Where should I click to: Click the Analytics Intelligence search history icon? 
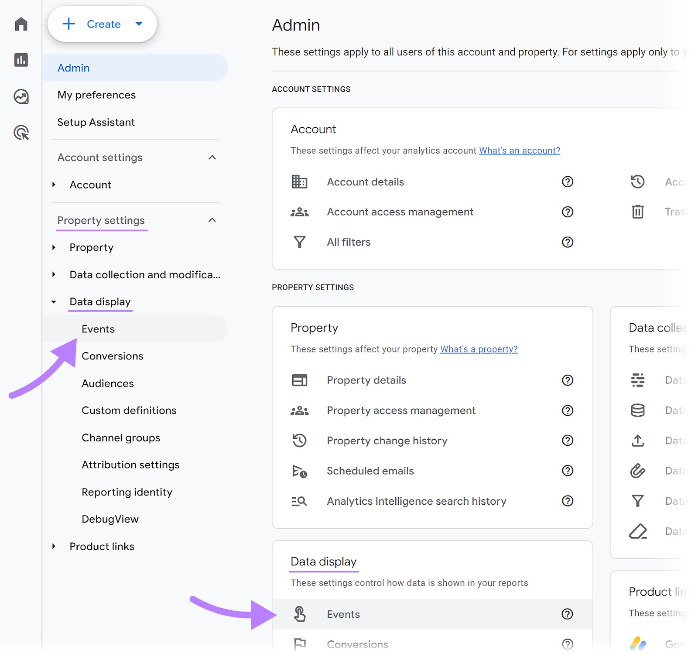300,501
